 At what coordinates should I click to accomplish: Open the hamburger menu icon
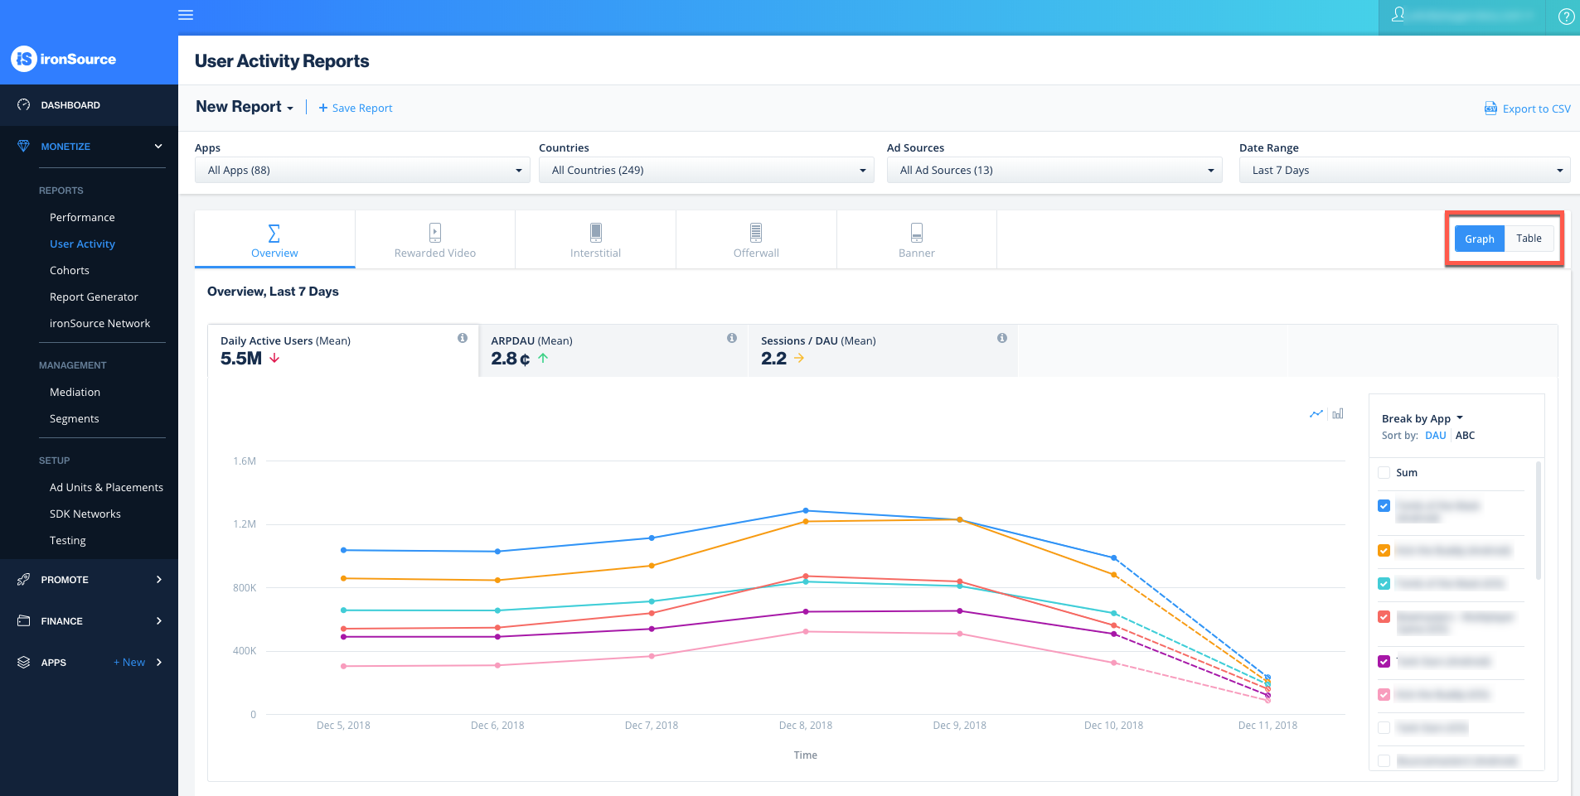[186, 15]
